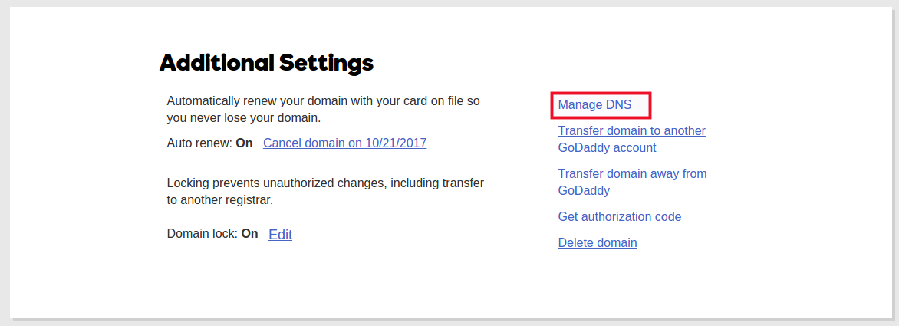899x326 pixels.
Task: Open the Get authorization code link
Action: pos(619,217)
